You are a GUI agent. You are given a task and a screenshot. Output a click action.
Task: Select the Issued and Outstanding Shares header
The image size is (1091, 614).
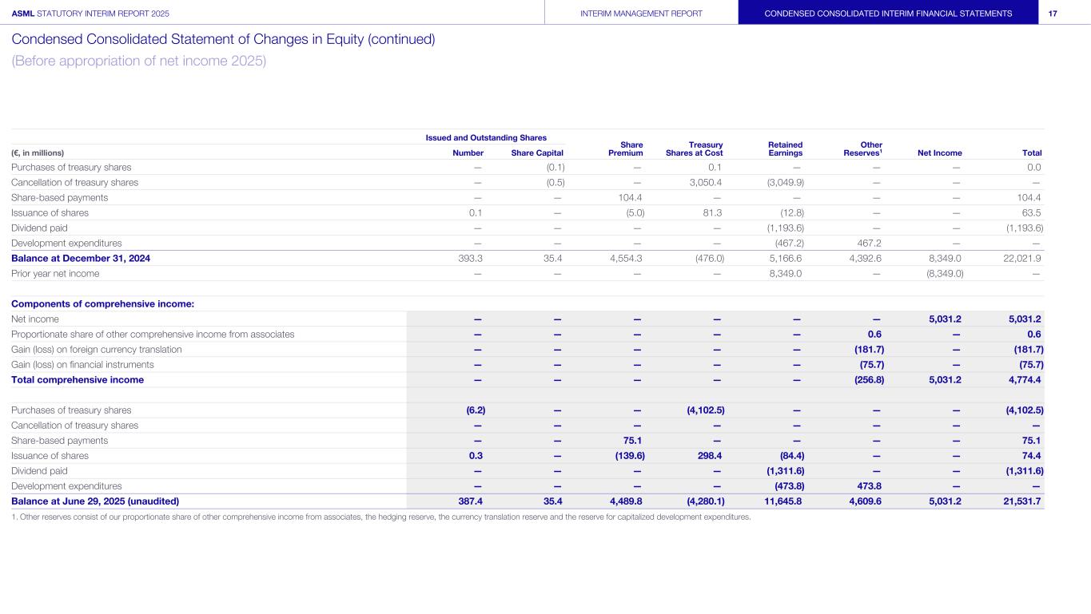click(485, 137)
